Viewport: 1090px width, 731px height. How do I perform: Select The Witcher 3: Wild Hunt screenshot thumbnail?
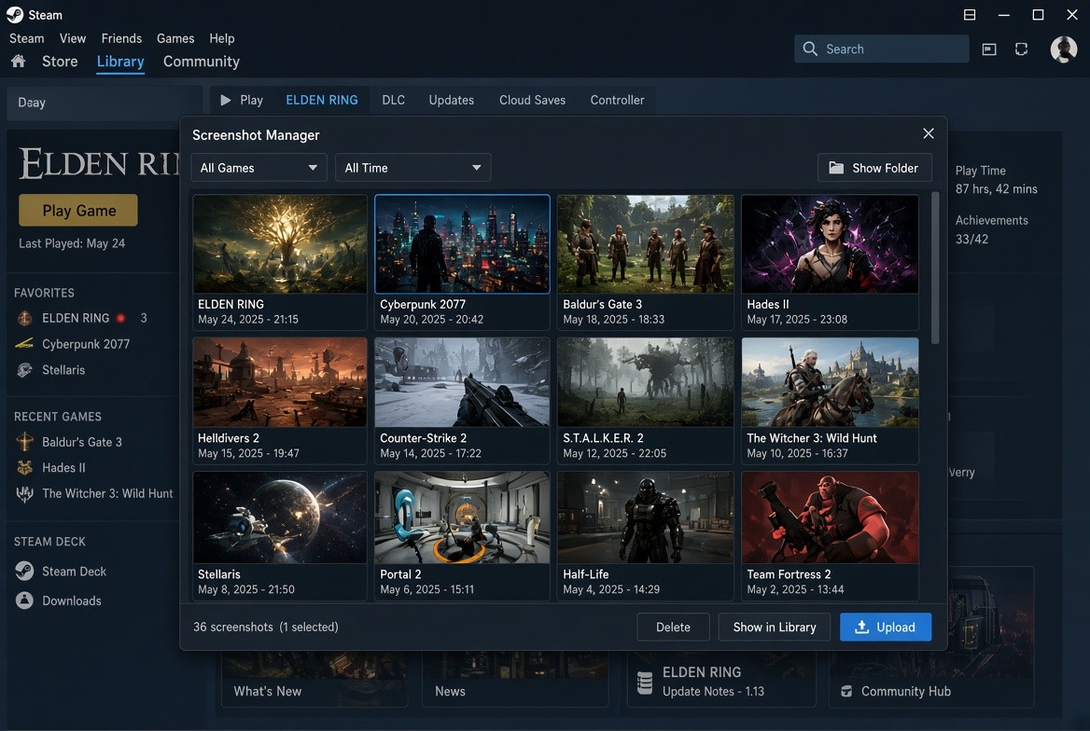click(x=830, y=382)
